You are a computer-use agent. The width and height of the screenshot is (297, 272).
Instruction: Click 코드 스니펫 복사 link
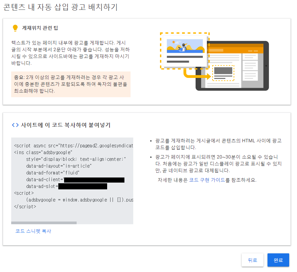click(x=33, y=231)
